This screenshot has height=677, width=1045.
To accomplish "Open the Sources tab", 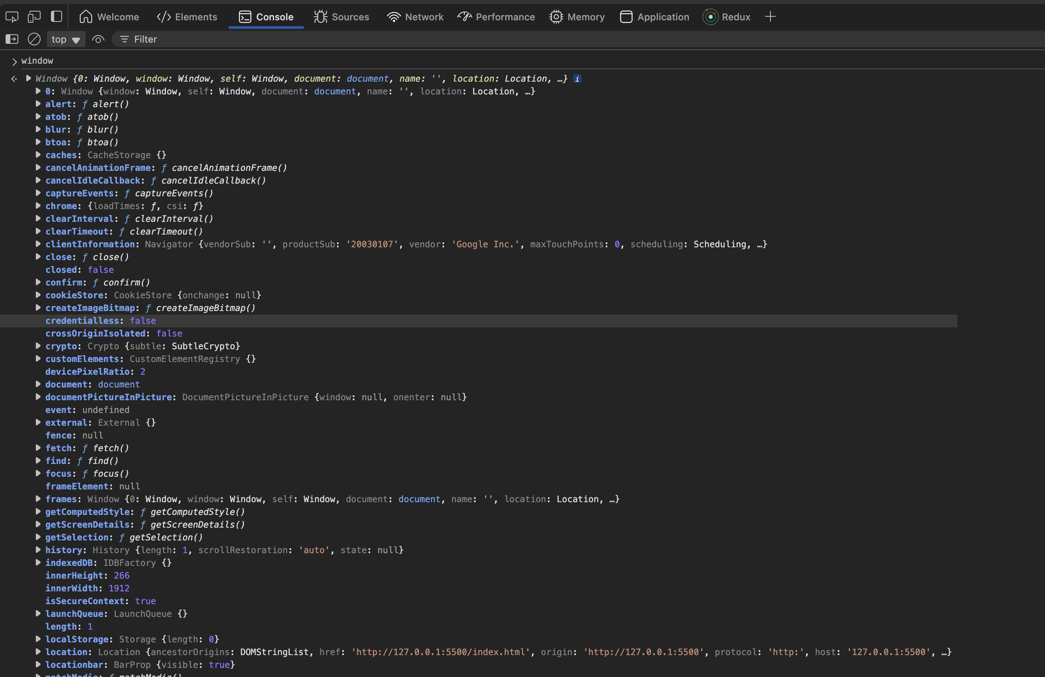I will pyautogui.click(x=341, y=17).
